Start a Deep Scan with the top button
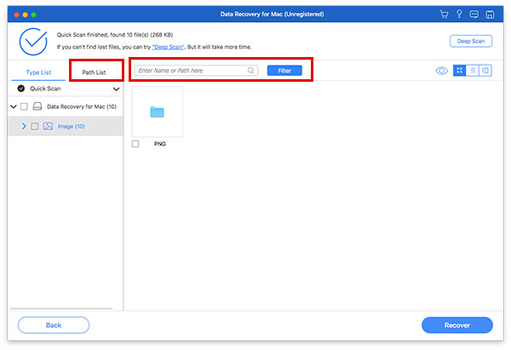Viewport: 511px width, 350px height. tap(471, 41)
